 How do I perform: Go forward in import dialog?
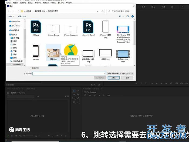pyautogui.click(x=13, y=11)
